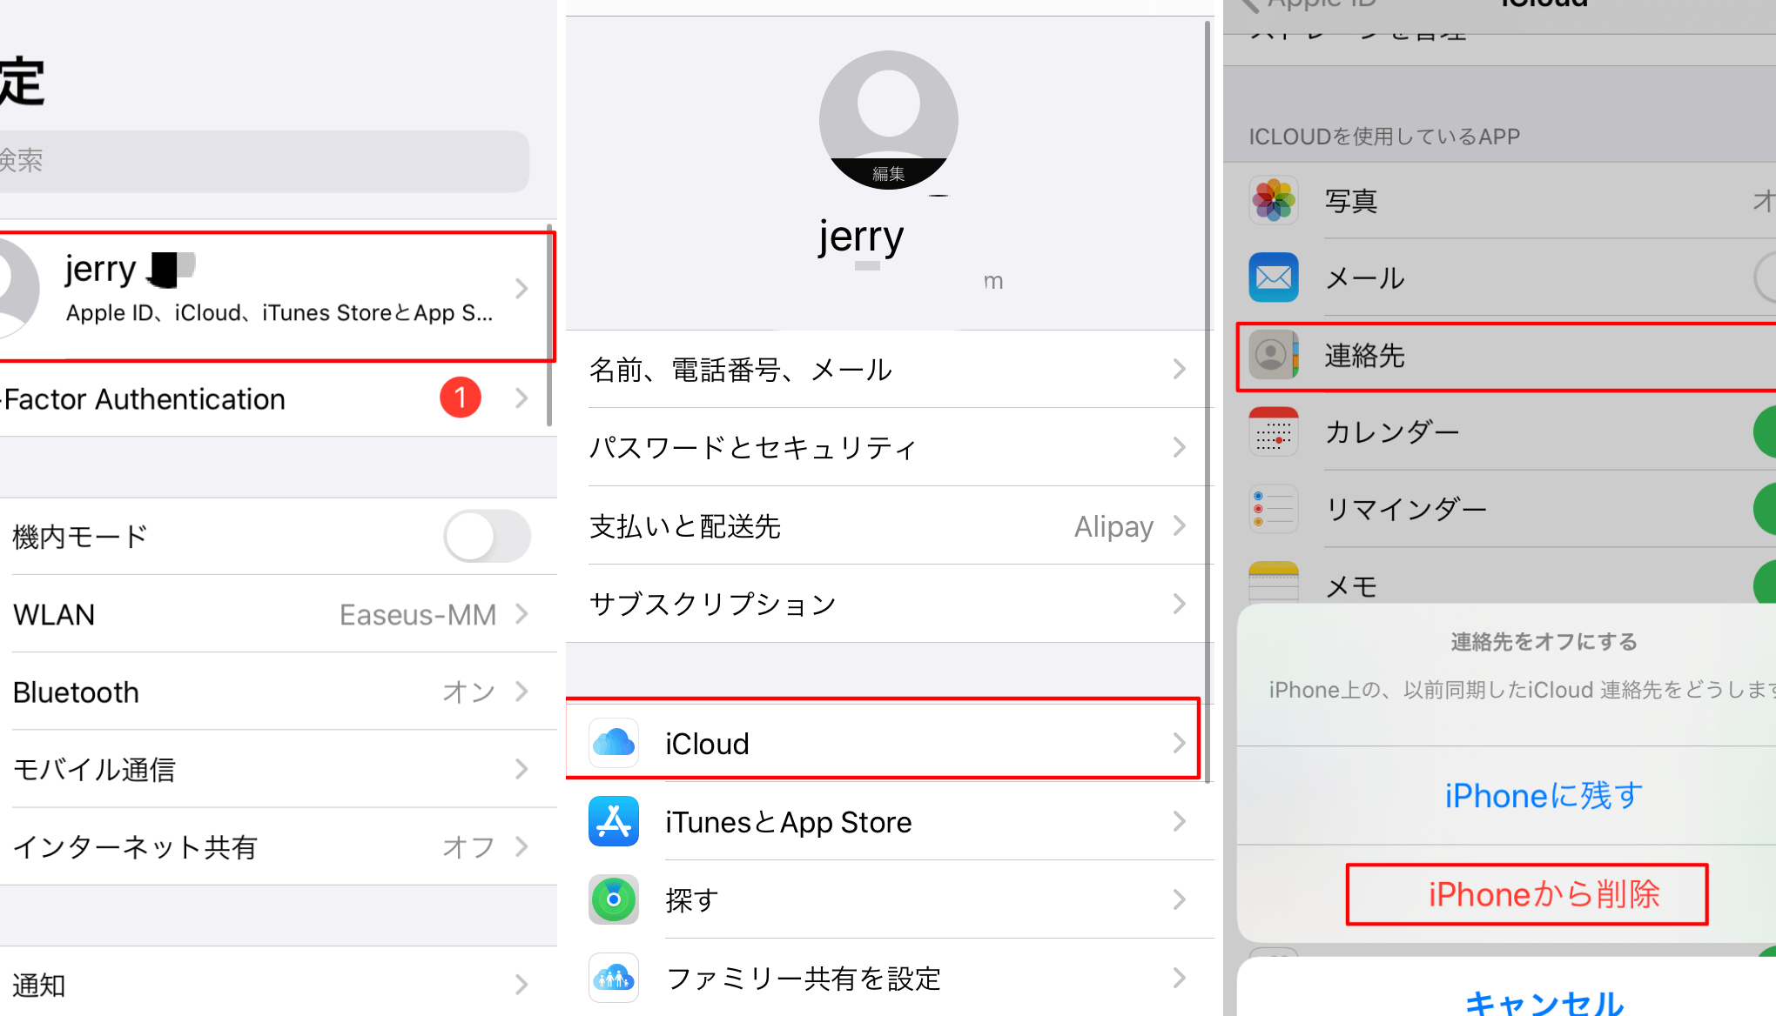The width and height of the screenshot is (1776, 1016).
Task: Open chevron on パスワードとセキュリティ row
Action: [1180, 447]
